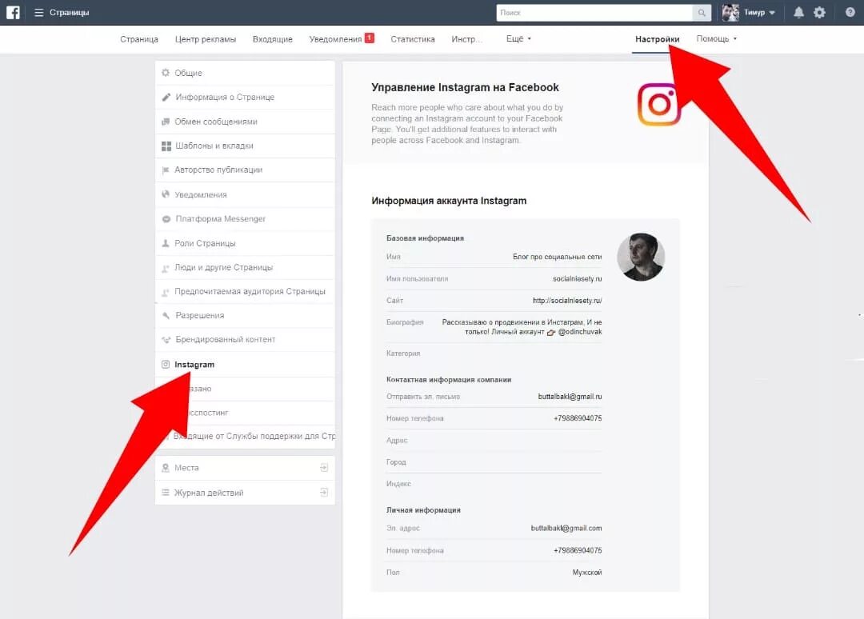Click the Instagram account profile photo
864x619 pixels.
(x=641, y=257)
